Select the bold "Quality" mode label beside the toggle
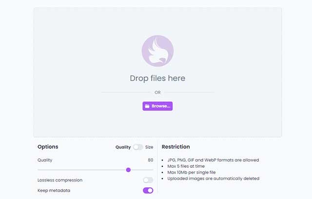 [123, 147]
